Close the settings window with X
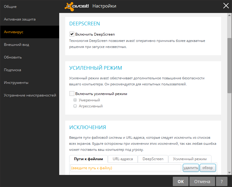 226,6
